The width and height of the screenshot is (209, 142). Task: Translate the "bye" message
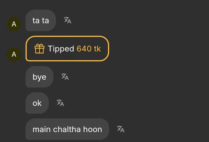[65, 77]
